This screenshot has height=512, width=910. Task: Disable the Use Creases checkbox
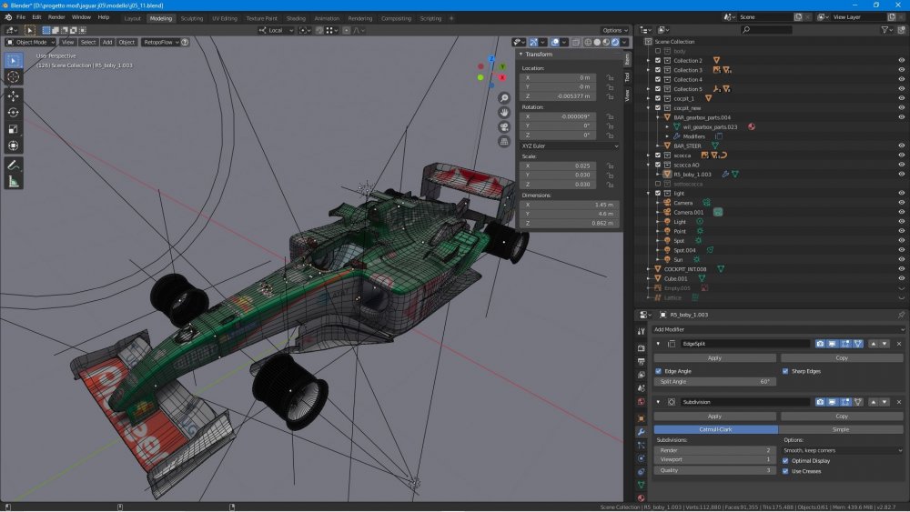point(785,471)
